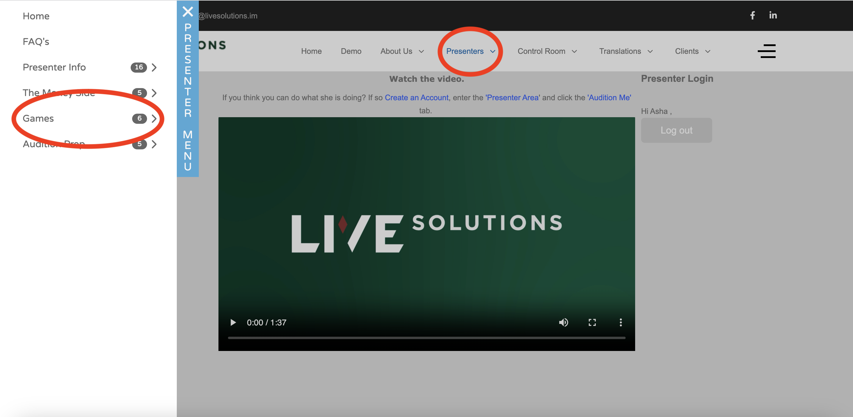The image size is (853, 417).
Task: Play the Live Solutions video
Action: point(233,322)
